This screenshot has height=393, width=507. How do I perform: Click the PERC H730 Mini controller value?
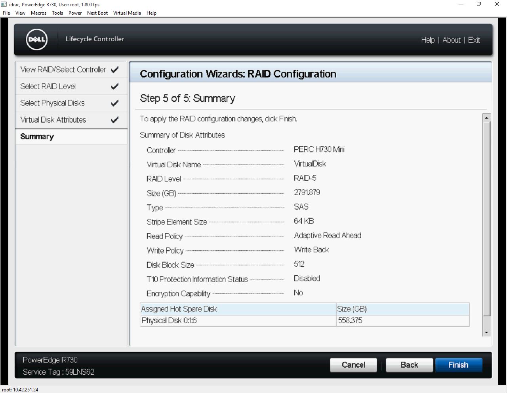pyautogui.click(x=319, y=149)
